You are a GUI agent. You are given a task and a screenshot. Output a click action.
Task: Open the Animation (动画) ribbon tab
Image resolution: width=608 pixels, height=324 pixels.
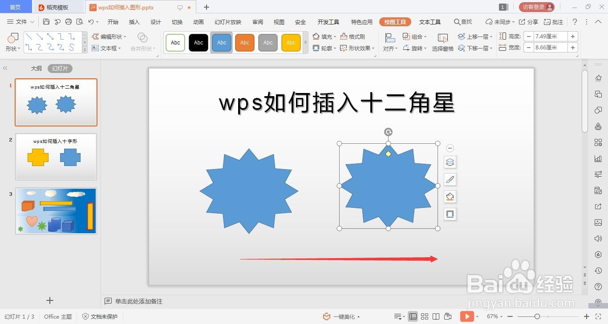click(x=199, y=22)
